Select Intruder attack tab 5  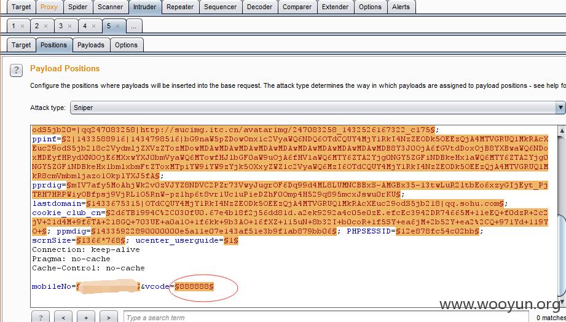(x=109, y=26)
